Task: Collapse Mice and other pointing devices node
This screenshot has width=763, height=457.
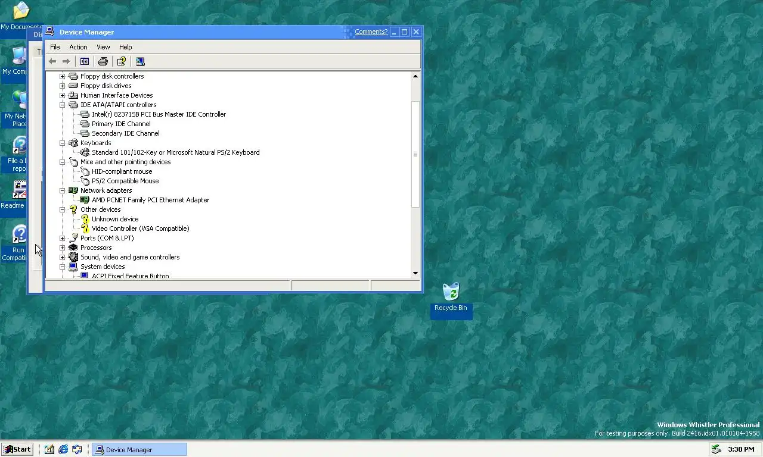Action: click(62, 162)
